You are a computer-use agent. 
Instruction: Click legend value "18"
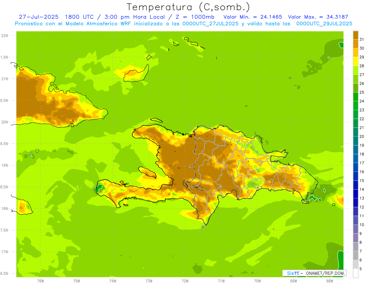click(x=362, y=154)
